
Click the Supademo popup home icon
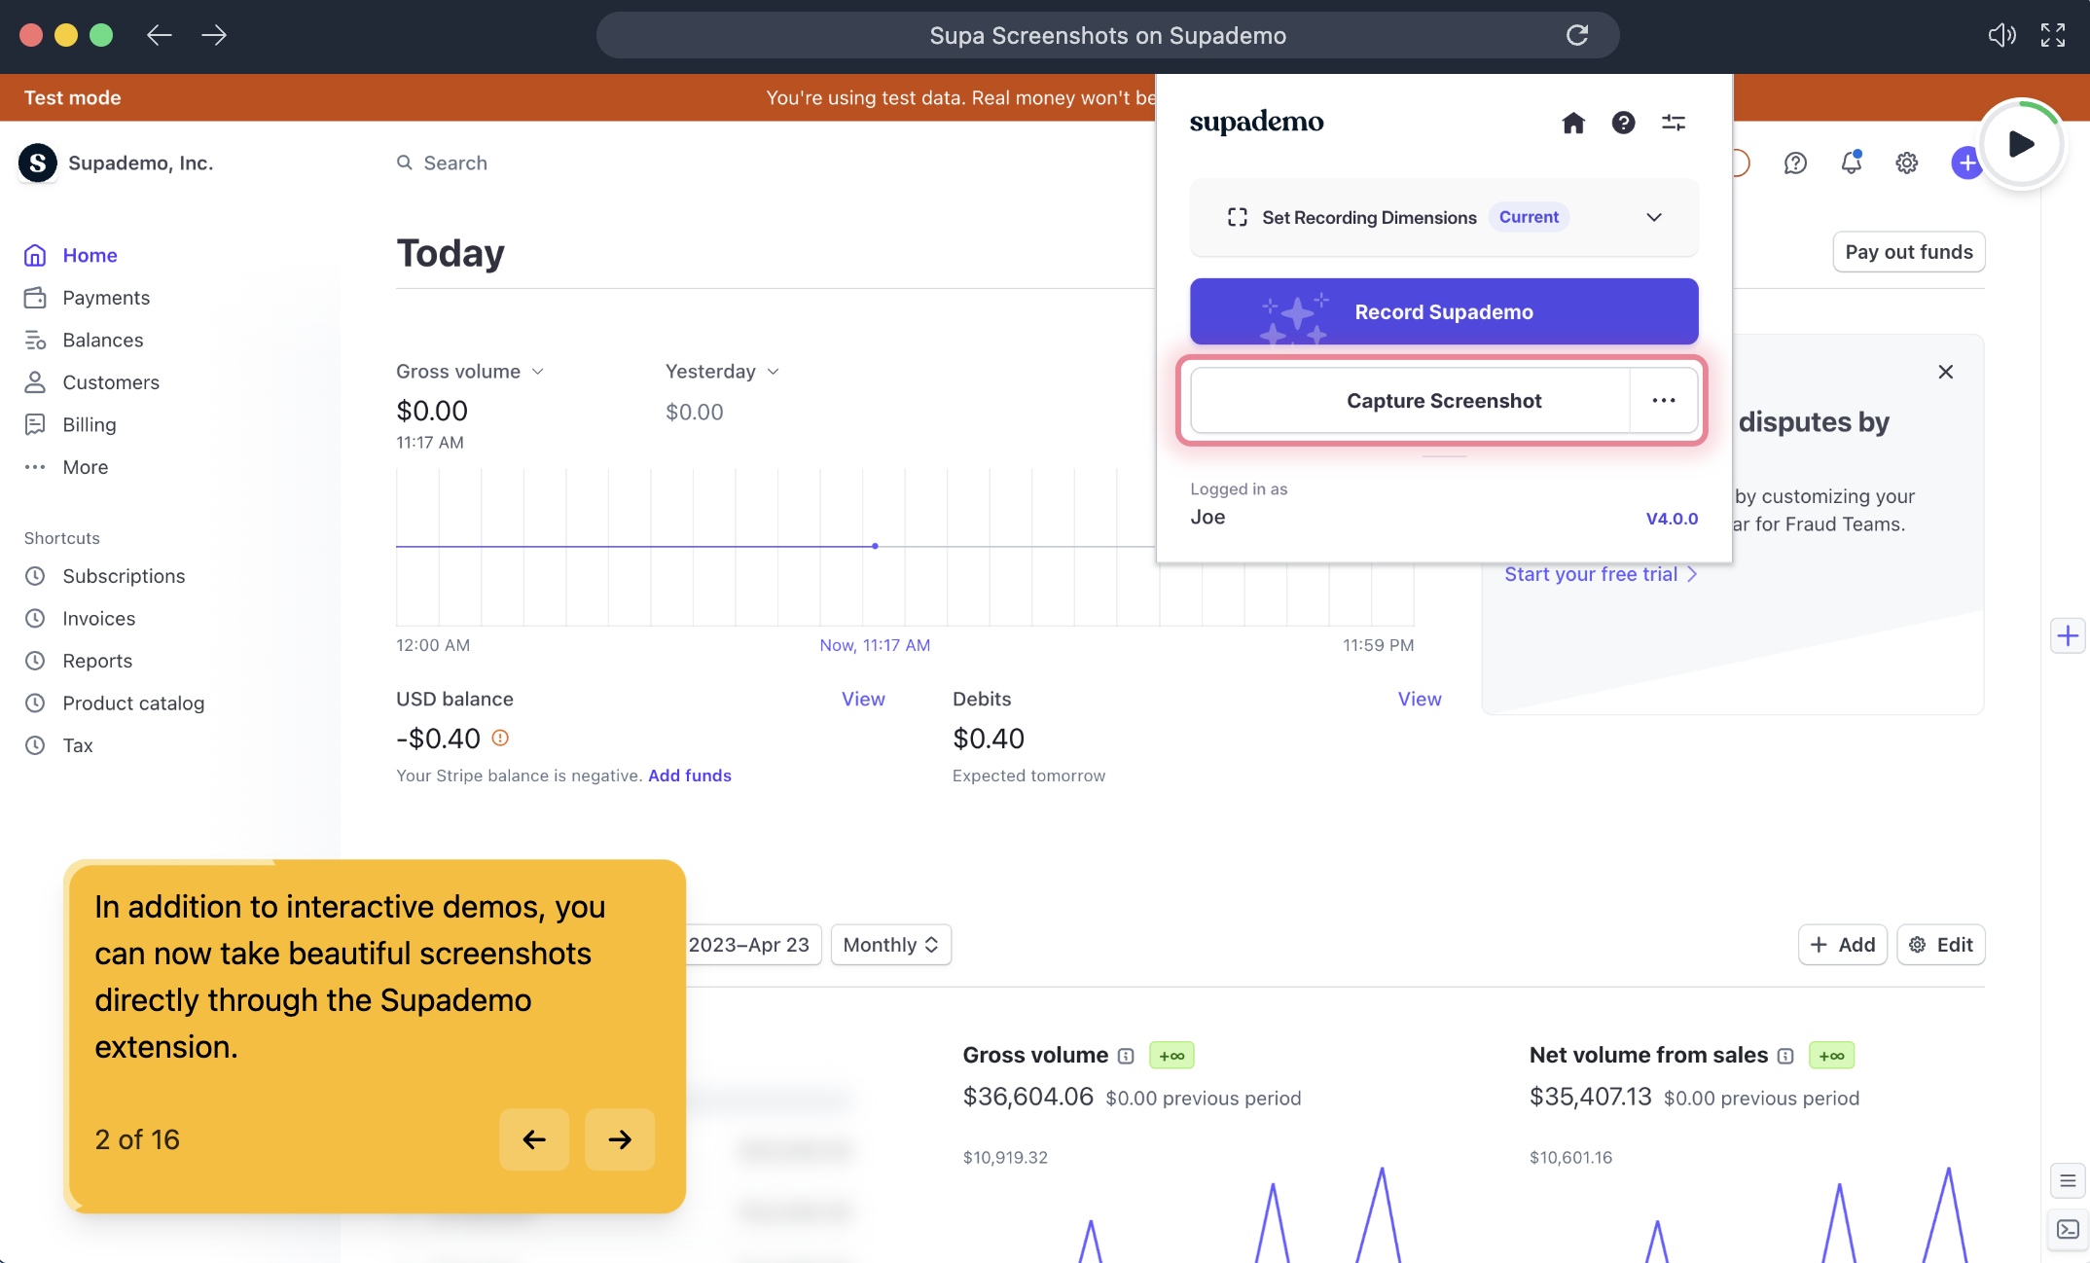click(x=1572, y=123)
